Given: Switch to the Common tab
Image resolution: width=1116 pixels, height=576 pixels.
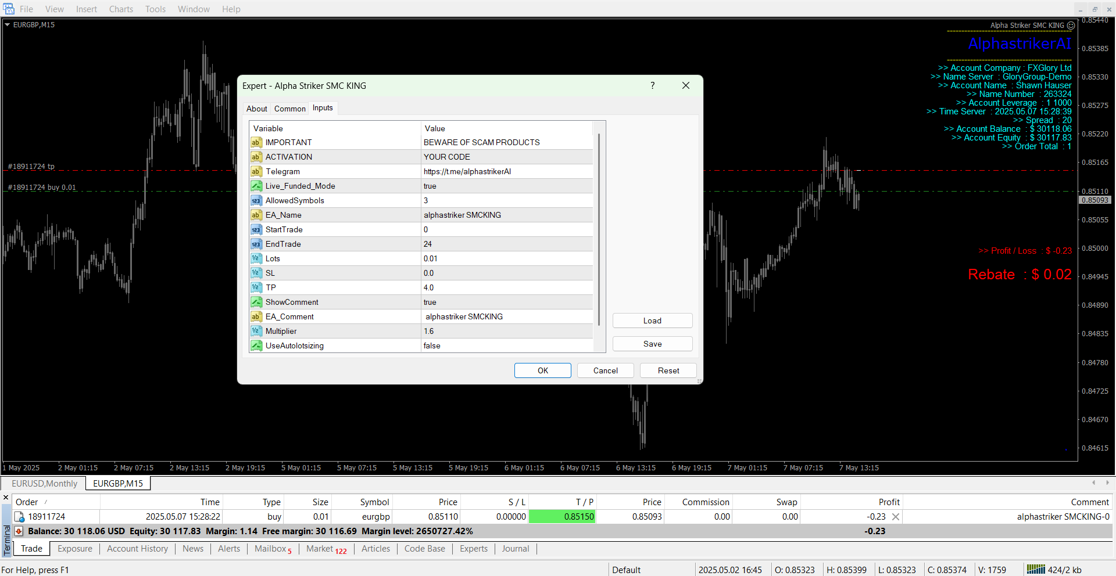Looking at the screenshot, I should click(289, 109).
